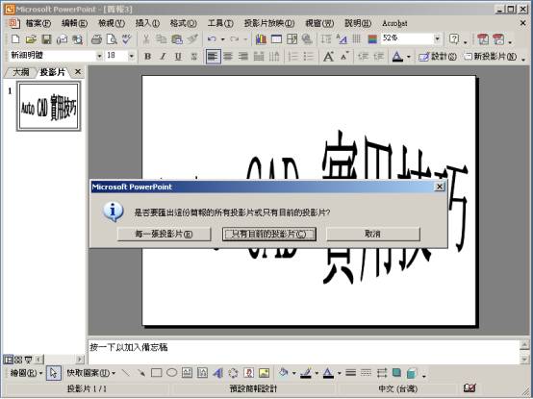
Task: Click the 新投影片 New Slide button
Action: click(491, 57)
